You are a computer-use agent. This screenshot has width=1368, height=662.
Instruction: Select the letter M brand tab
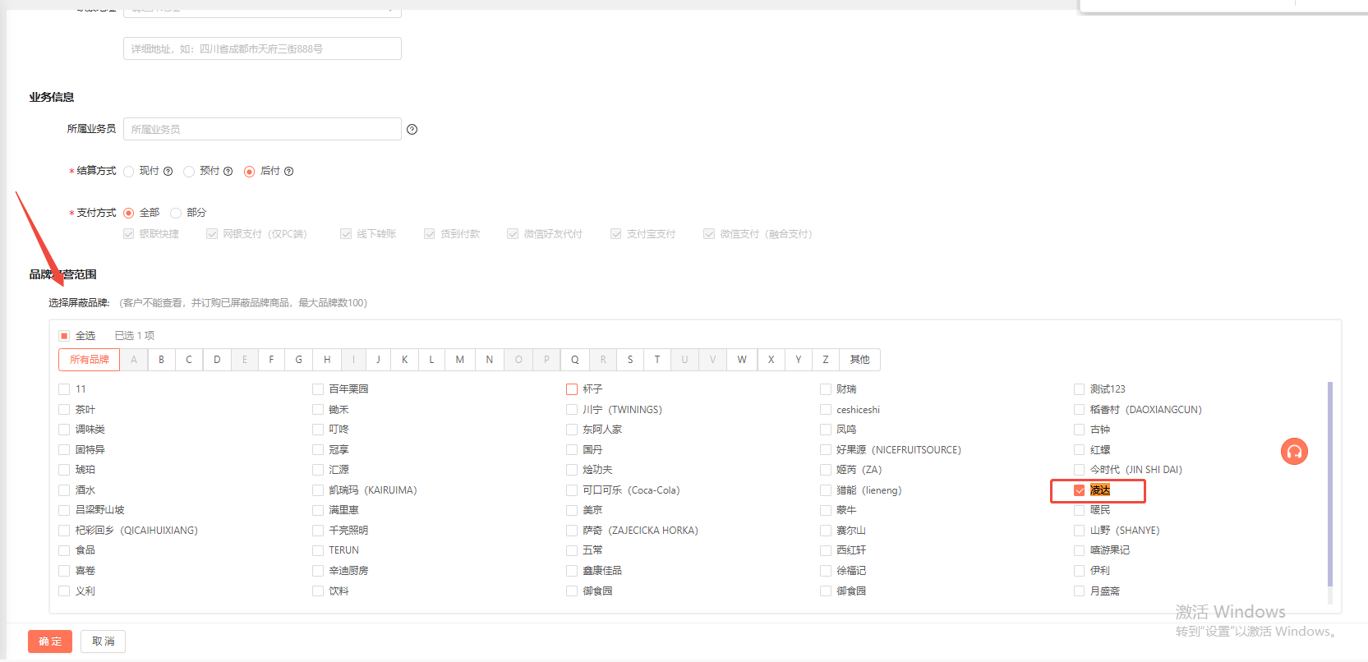pos(460,360)
